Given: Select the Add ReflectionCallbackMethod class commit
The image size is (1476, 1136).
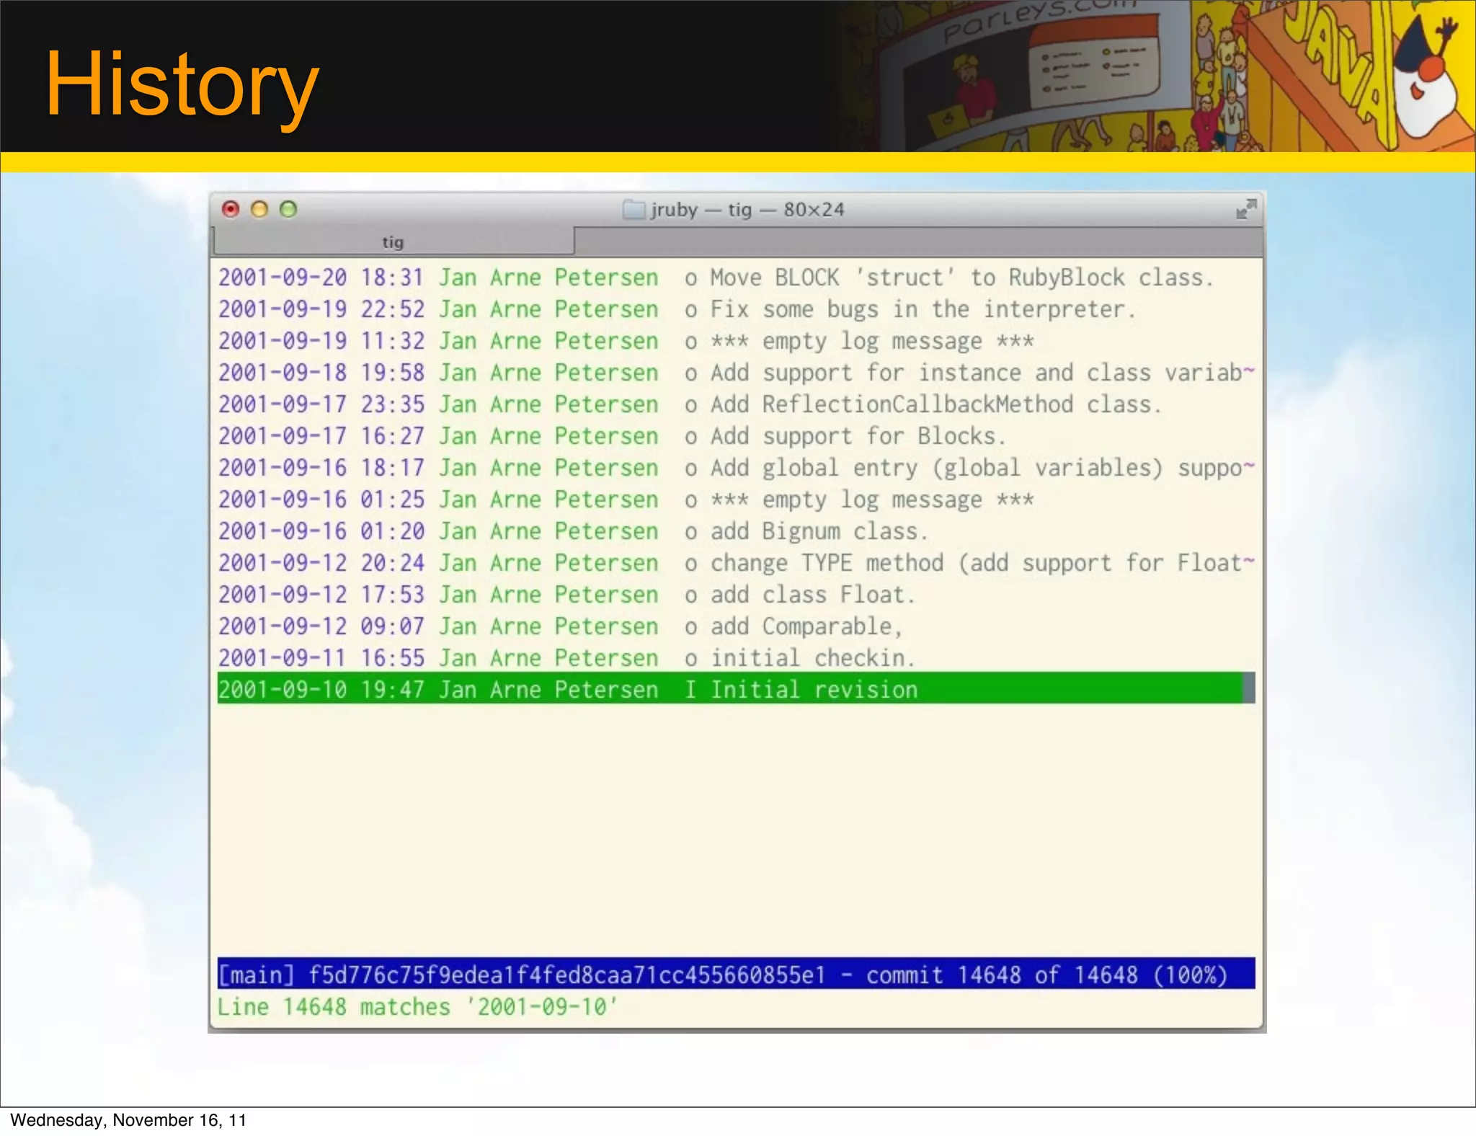Looking at the screenshot, I should (935, 405).
